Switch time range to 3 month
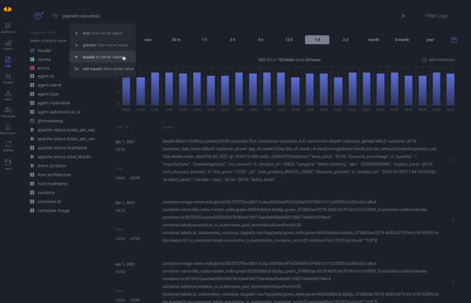This screenshot has height=303, width=471. (x=402, y=40)
